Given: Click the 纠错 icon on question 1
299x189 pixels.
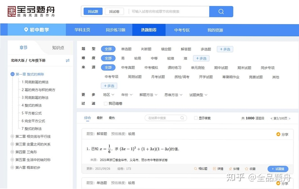Looking at the screenshot, I should point(230,169).
